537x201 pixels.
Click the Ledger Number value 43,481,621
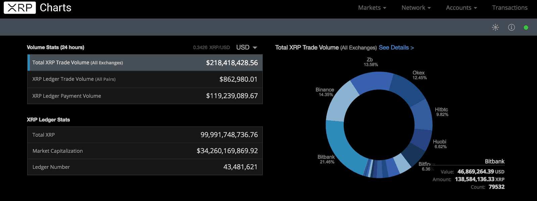pos(240,167)
